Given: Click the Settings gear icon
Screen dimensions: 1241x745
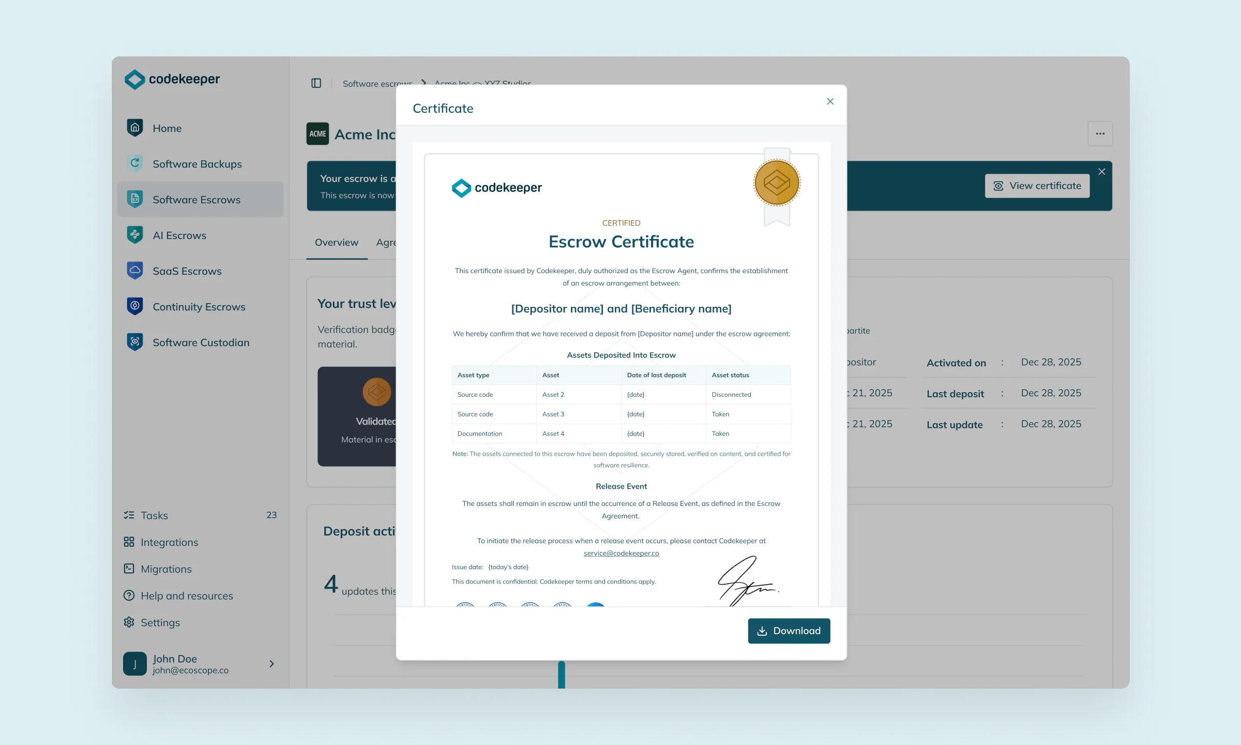Looking at the screenshot, I should click(x=129, y=622).
